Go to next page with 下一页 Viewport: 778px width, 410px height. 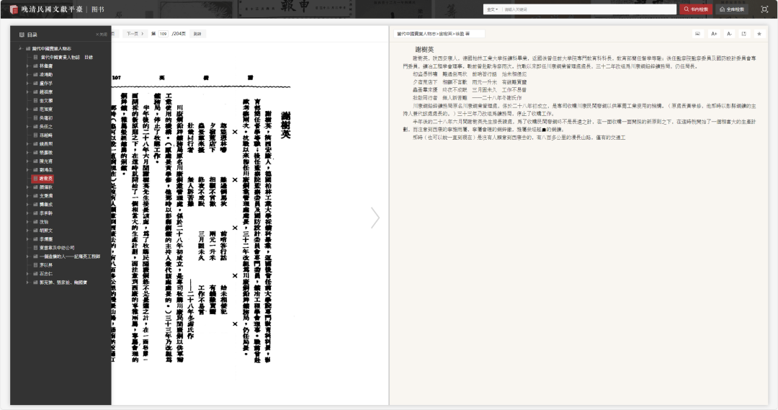tap(133, 34)
